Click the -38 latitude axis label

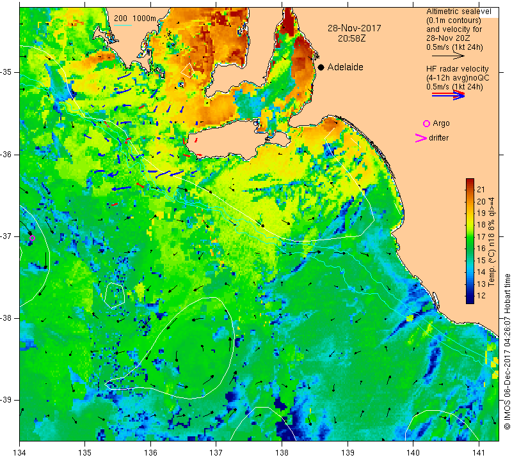point(6,318)
